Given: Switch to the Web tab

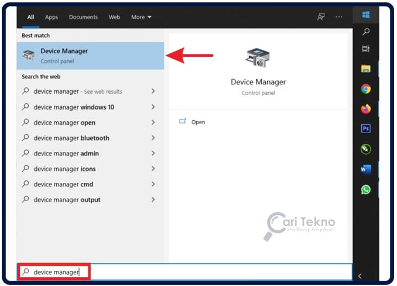Looking at the screenshot, I should 114,17.
